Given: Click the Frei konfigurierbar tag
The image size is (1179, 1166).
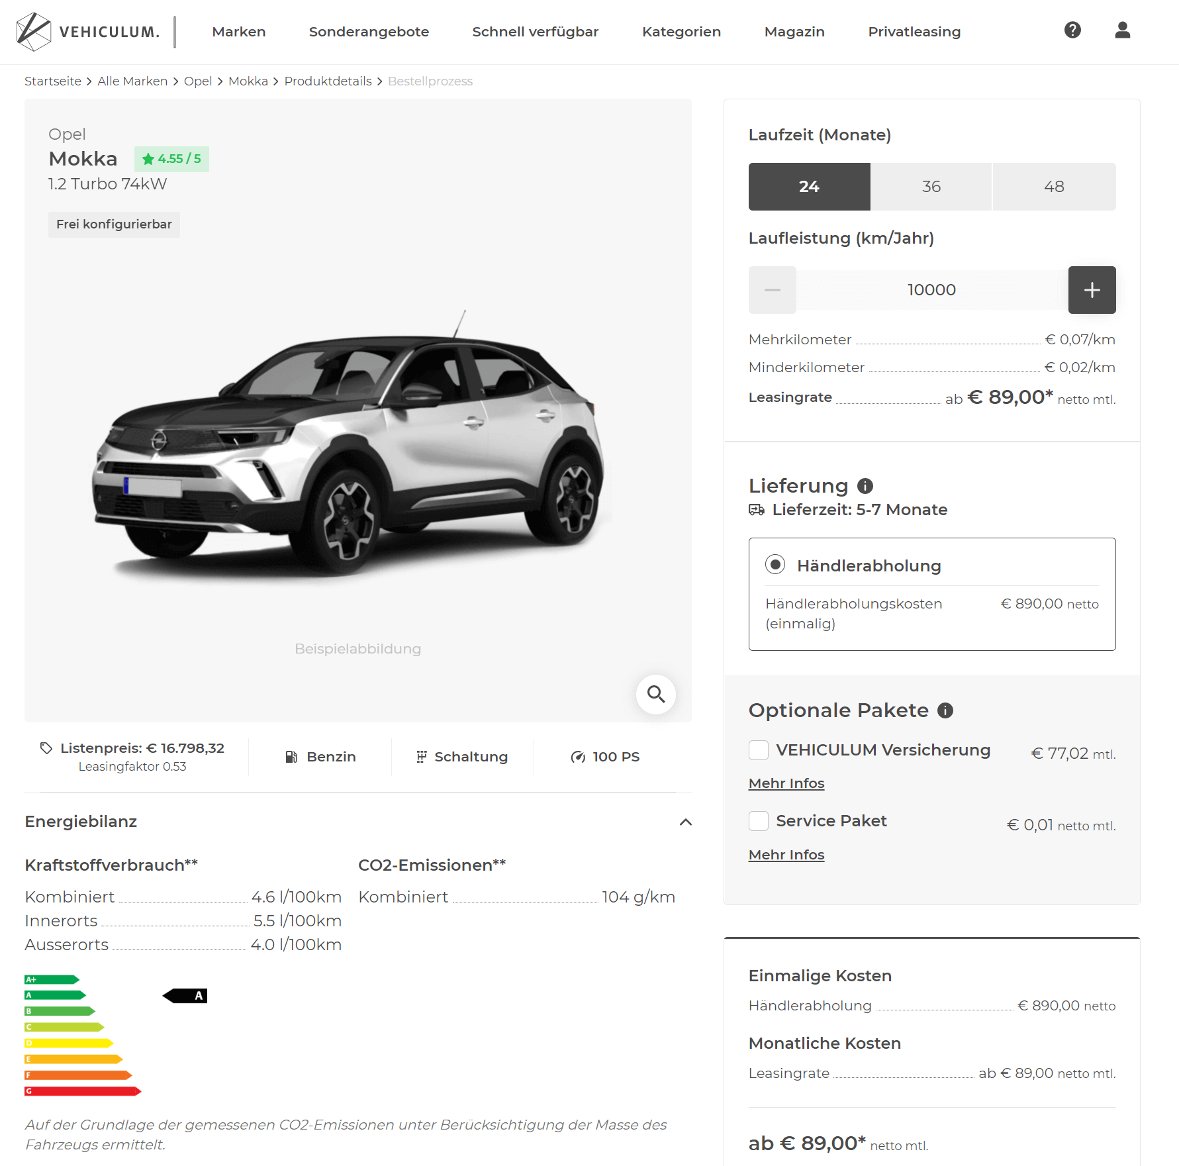Looking at the screenshot, I should (x=114, y=224).
